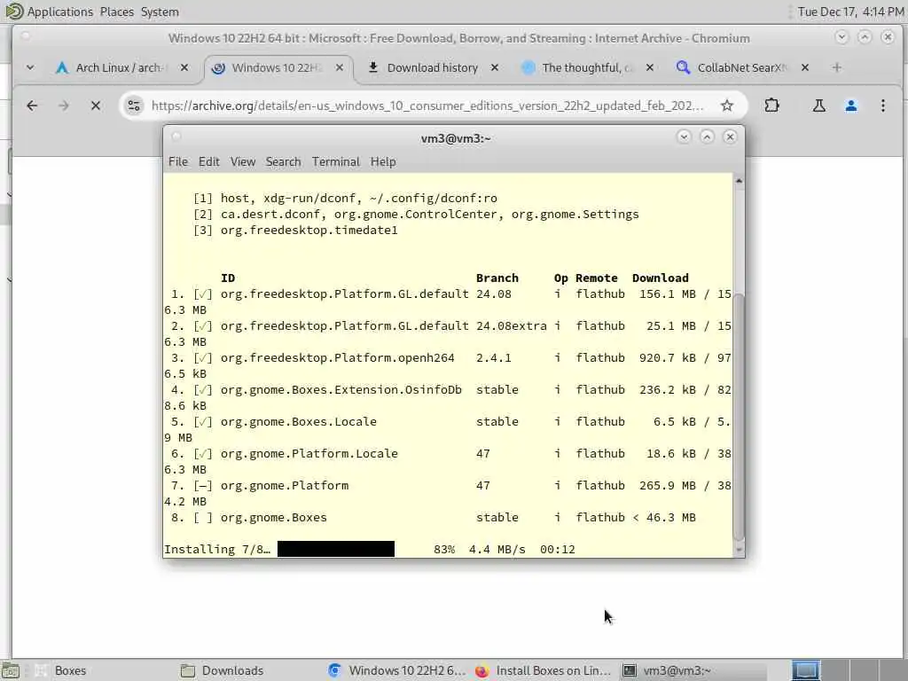
Task: Switch to Windows 10 22H2 Chromium taskbar entry
Action: [397, 670]
